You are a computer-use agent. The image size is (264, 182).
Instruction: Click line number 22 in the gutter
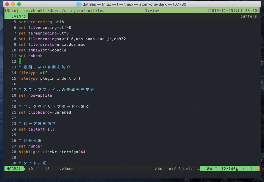pyautogui.click(x=14, y=118)
